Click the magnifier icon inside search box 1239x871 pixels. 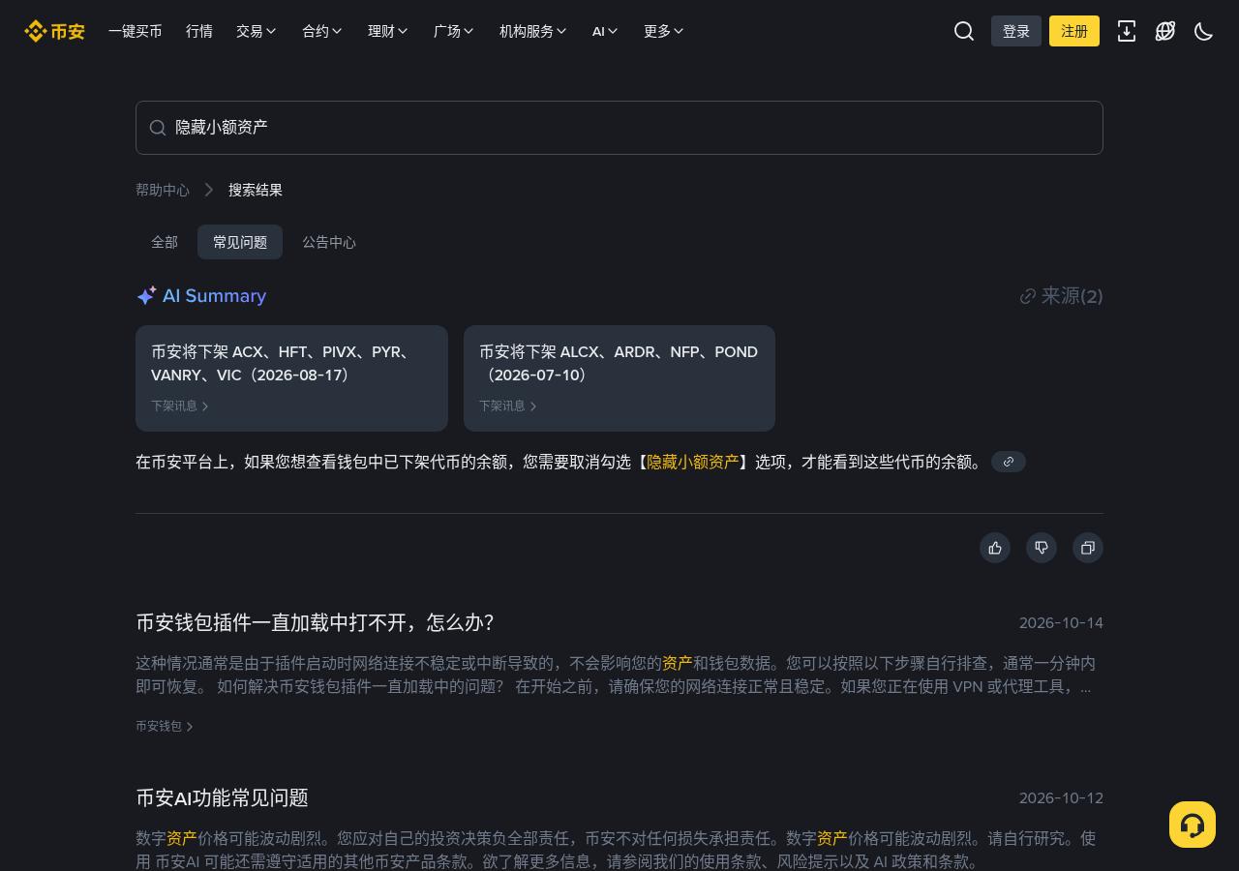pos(158,128)
